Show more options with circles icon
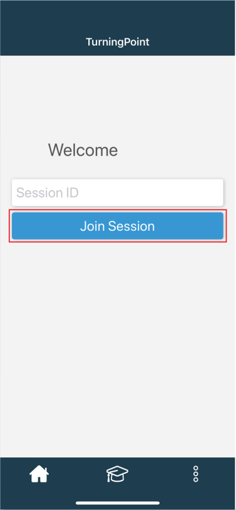This screenshot has height=510, width=236. pos(196,474)
